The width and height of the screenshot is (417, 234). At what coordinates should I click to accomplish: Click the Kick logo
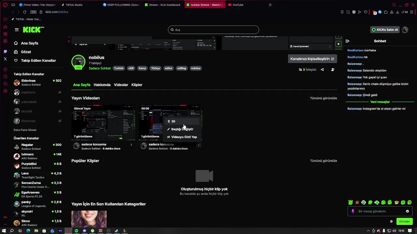(34, 30)
